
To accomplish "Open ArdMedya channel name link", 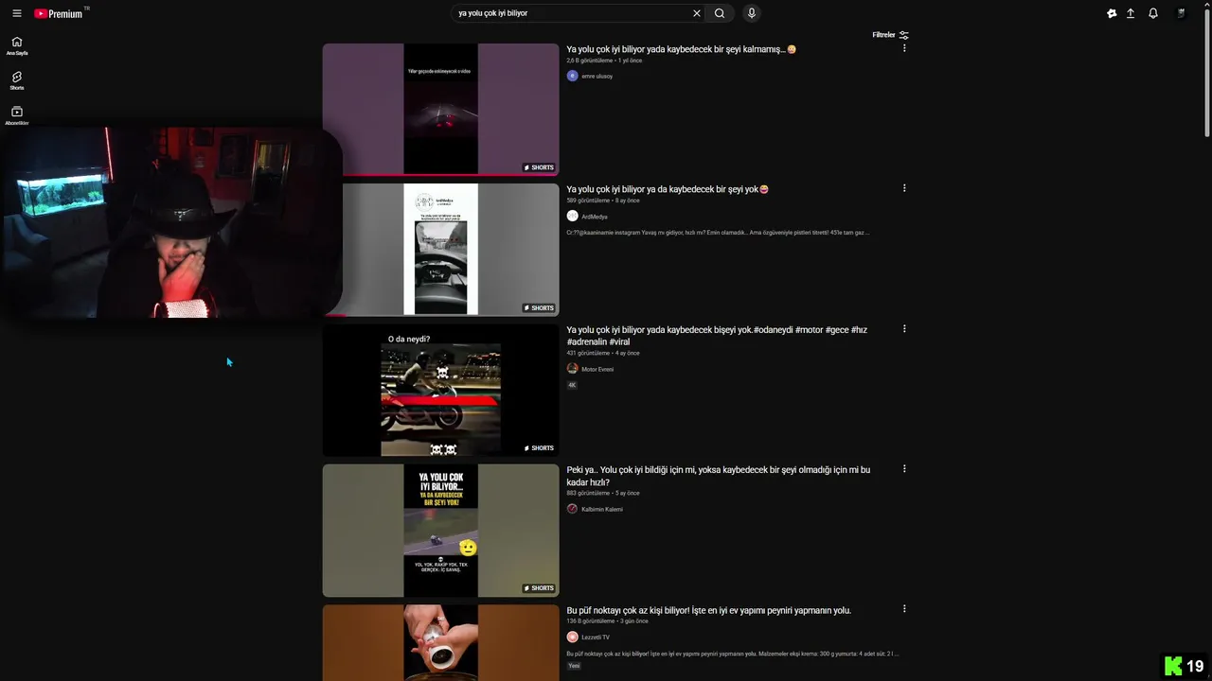I will [595, 218].
